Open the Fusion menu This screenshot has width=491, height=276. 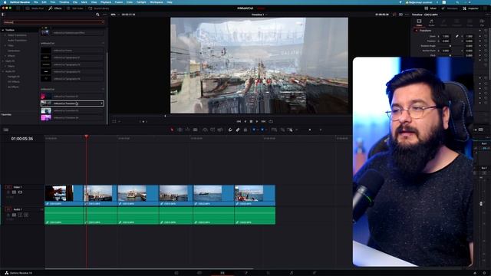[x=119, y=2]
